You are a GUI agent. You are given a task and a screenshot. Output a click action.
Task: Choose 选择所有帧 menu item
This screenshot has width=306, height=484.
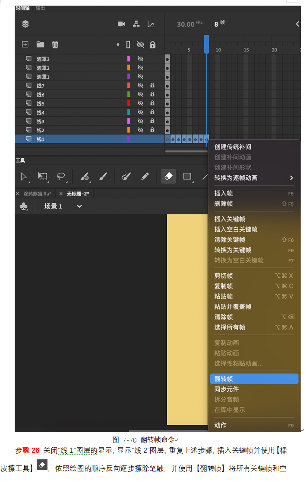click(254, 327)
